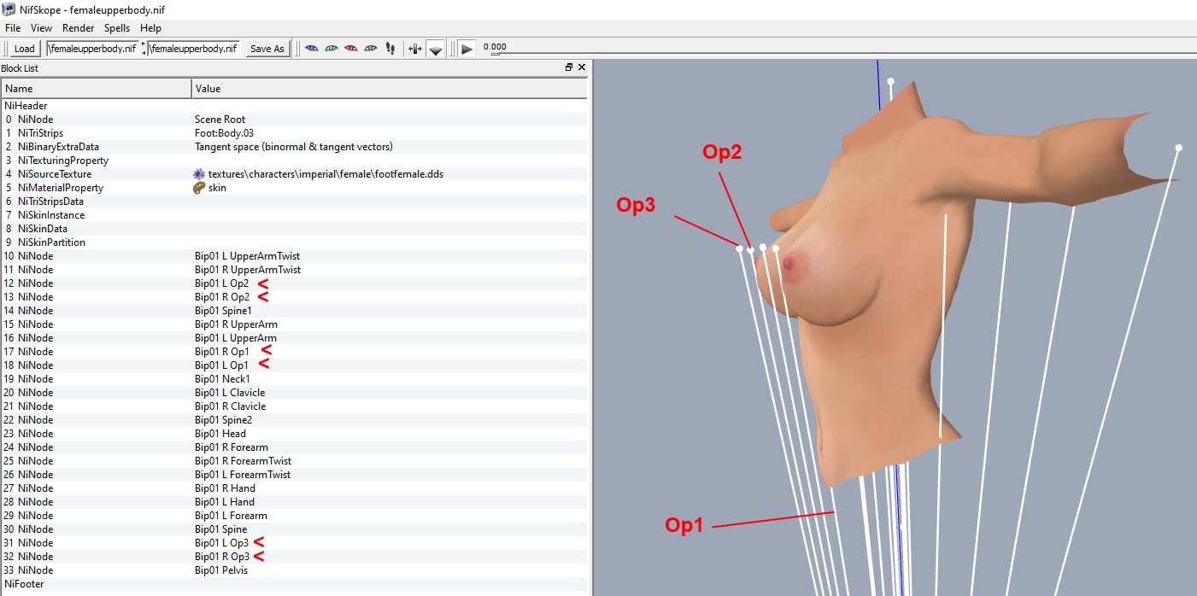Select the Bip01 R ForearmTwist node

pyautogui.click(x=294, y=461)
